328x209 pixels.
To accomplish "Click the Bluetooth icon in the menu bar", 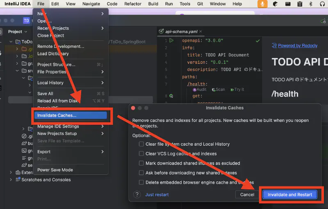I will [x=310, y=4].
